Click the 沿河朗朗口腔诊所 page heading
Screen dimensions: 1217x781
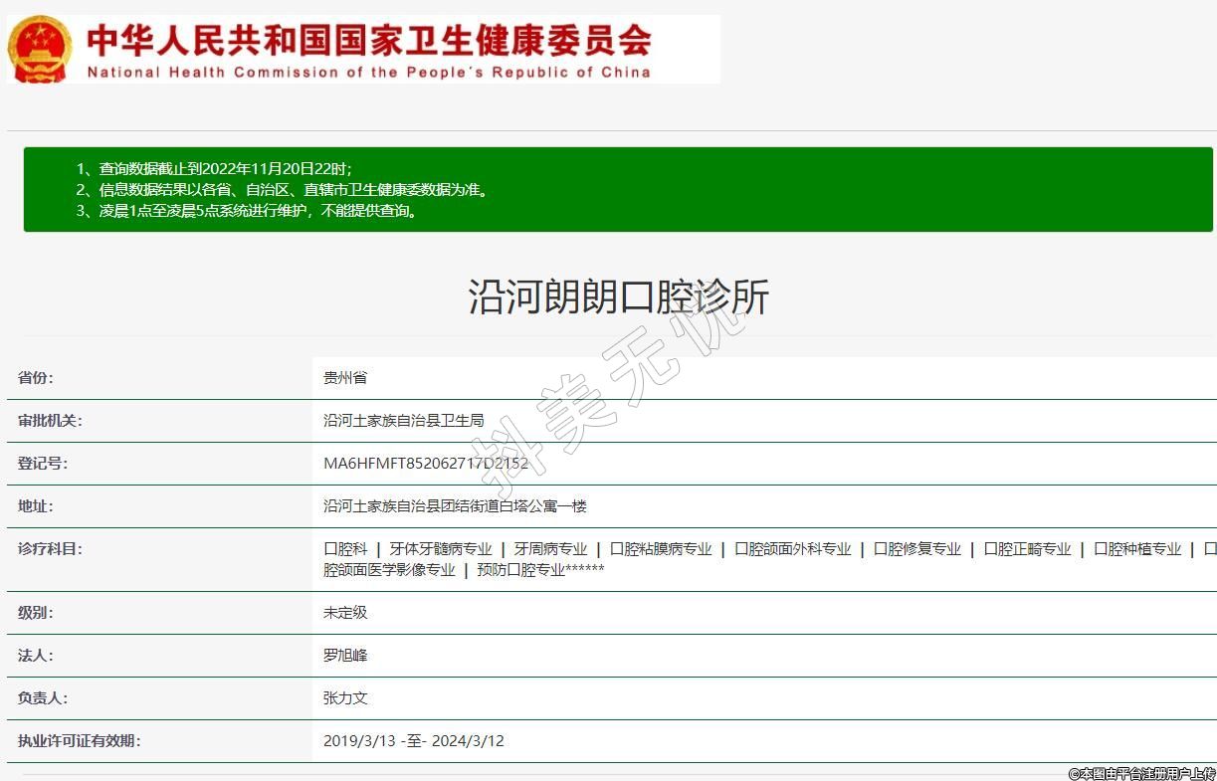point(618,297)
